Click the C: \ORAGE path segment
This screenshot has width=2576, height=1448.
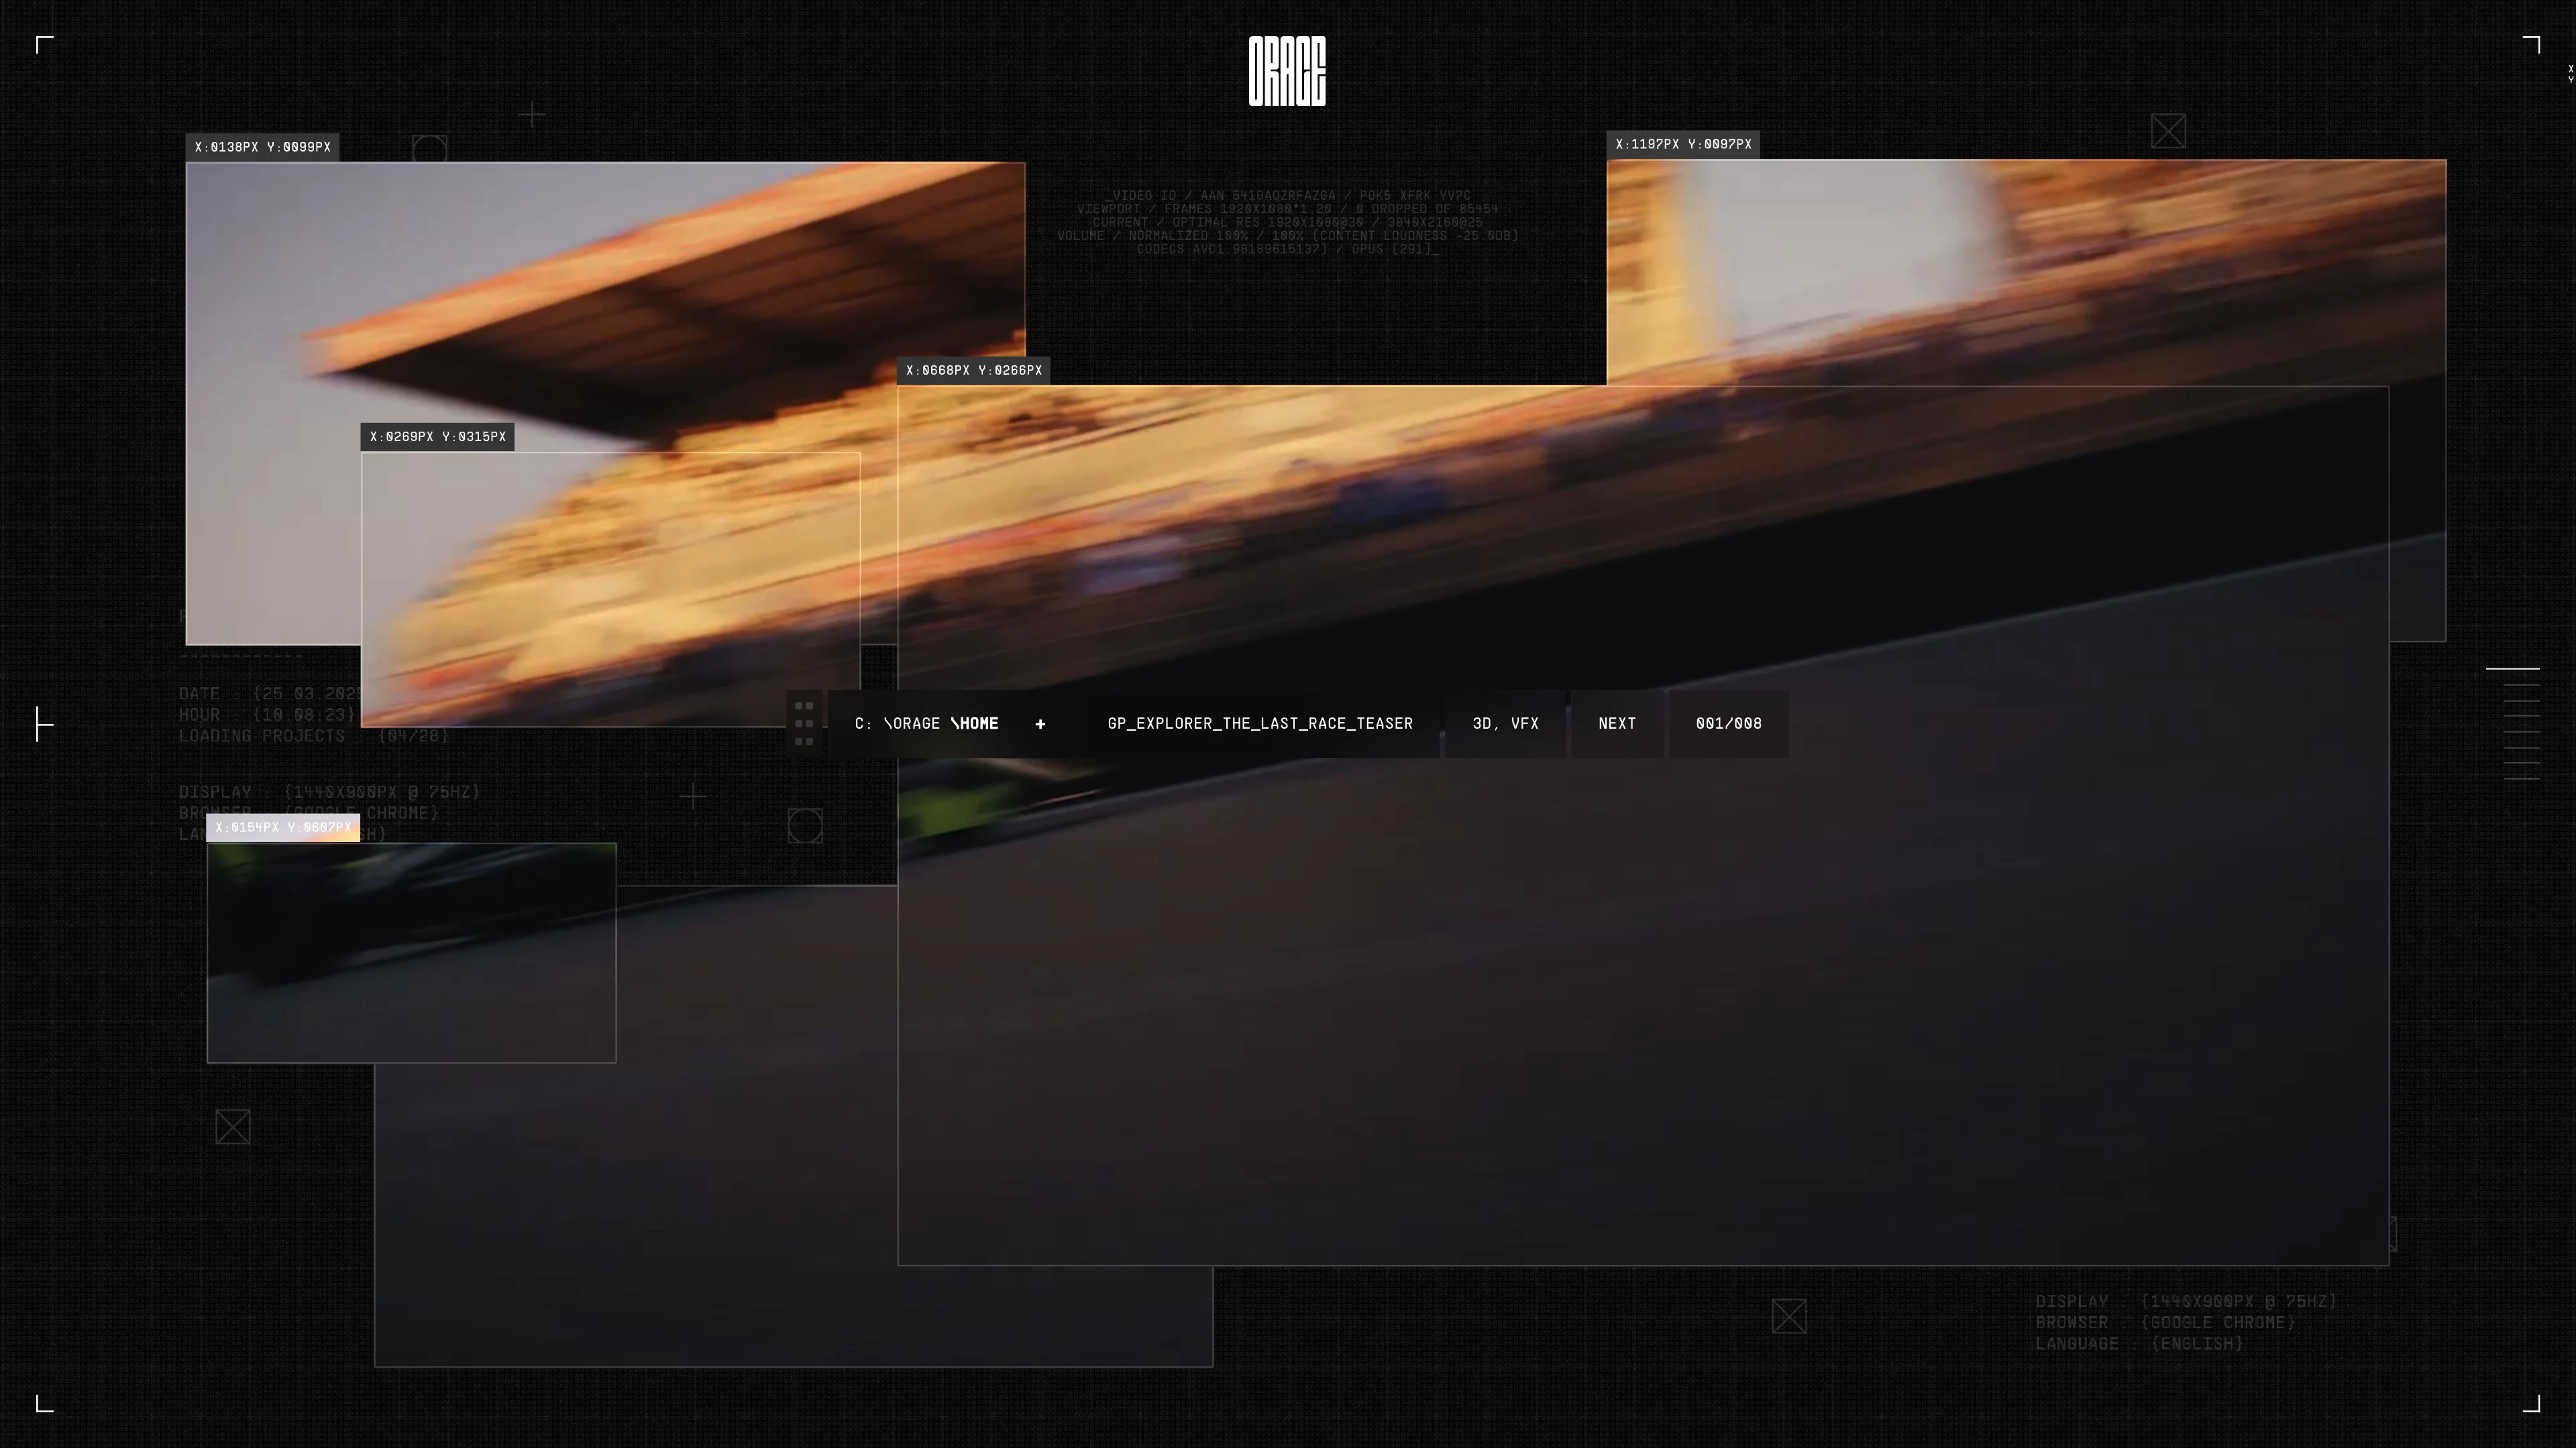coord(897,723)
